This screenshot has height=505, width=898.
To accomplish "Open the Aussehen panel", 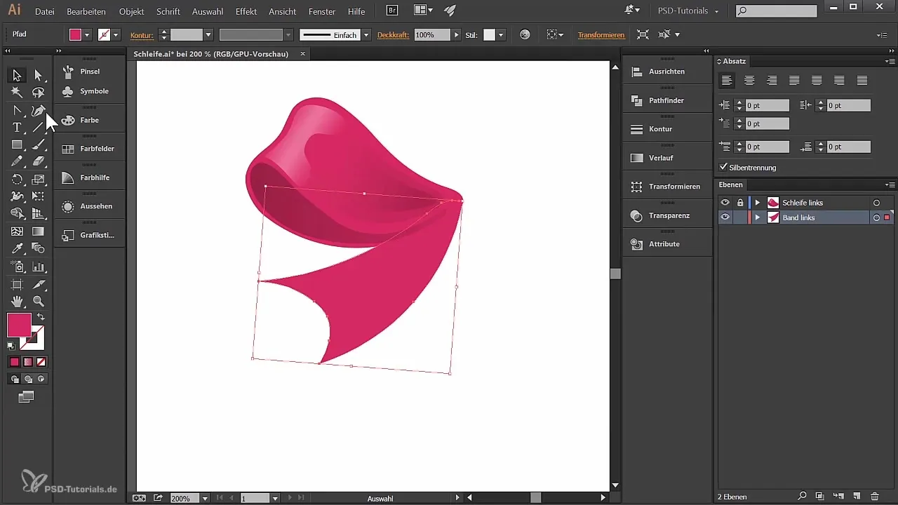I will click(x=90, y=206).
